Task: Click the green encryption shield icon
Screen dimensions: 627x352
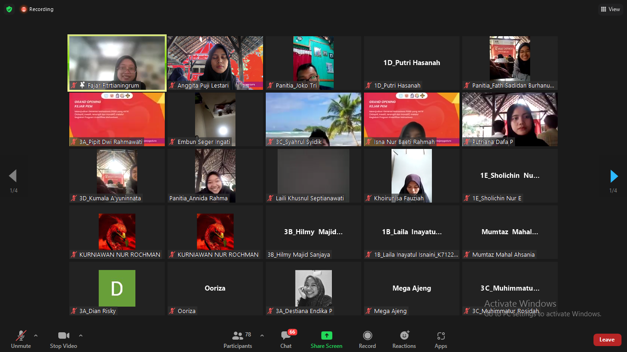Action: tap(9, 9)
